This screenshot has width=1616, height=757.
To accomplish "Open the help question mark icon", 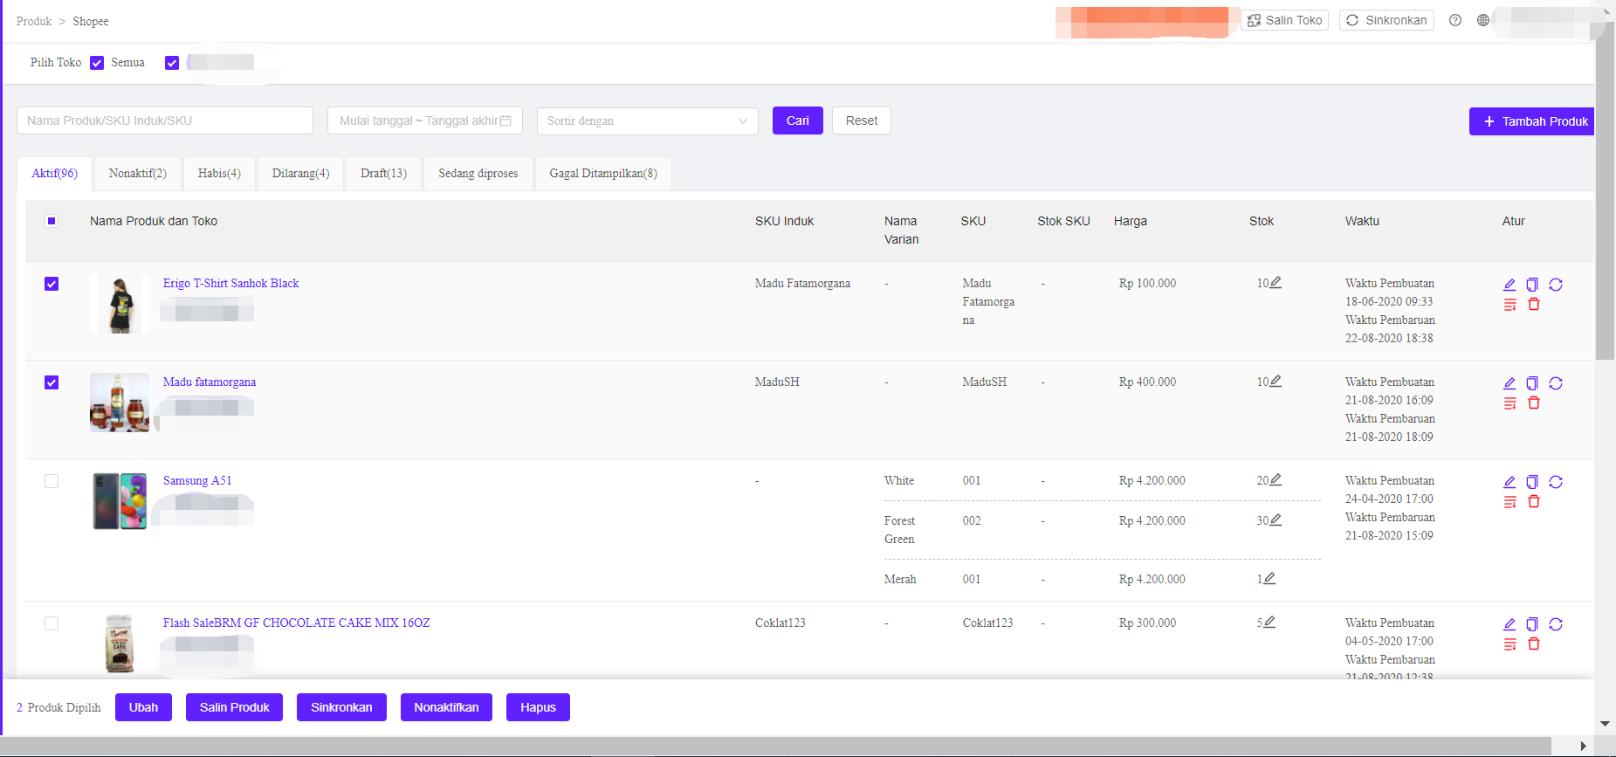I will tap(1455, 20).
